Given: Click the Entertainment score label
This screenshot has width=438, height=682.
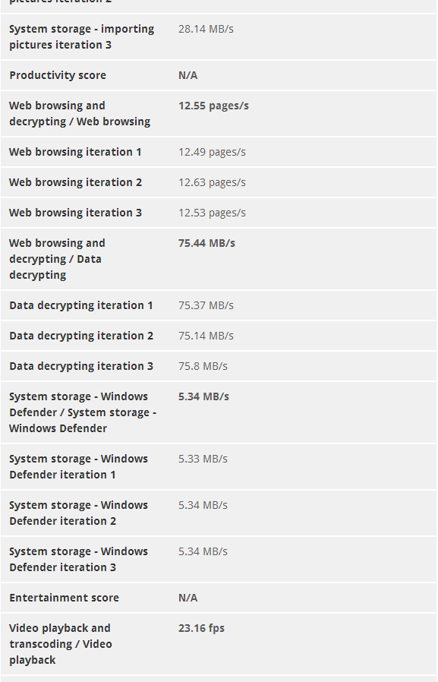Looking at the screenshot, I should pos(64,598).
